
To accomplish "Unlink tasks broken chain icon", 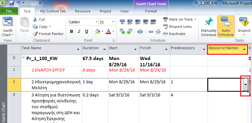I will point(158,31).
